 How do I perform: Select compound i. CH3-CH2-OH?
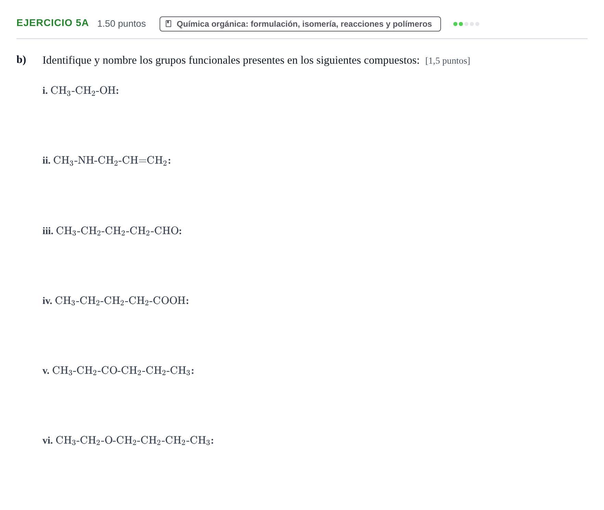(81, 91)
